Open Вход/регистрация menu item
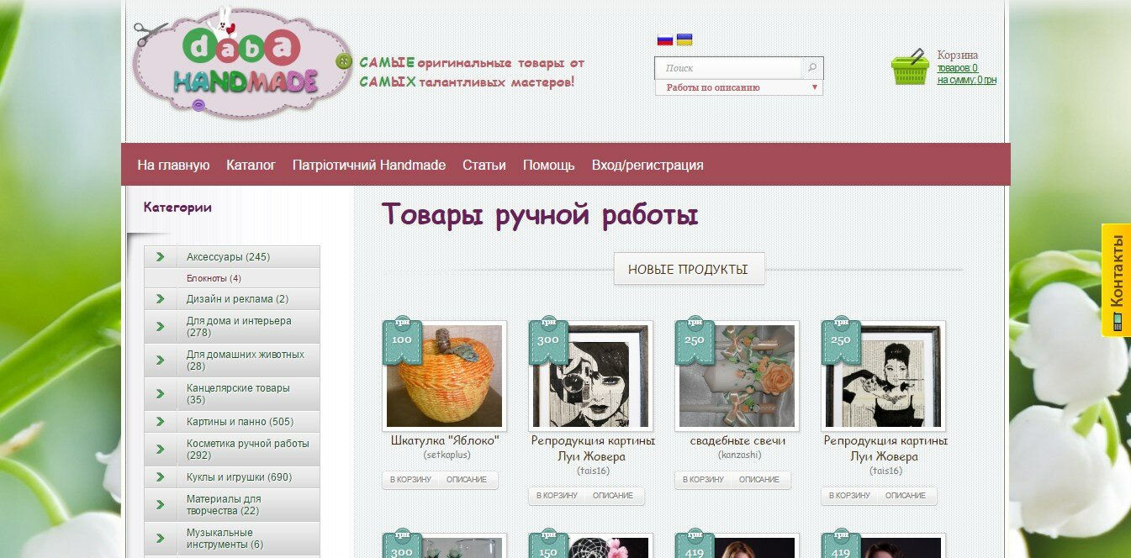 click(647, 165)
